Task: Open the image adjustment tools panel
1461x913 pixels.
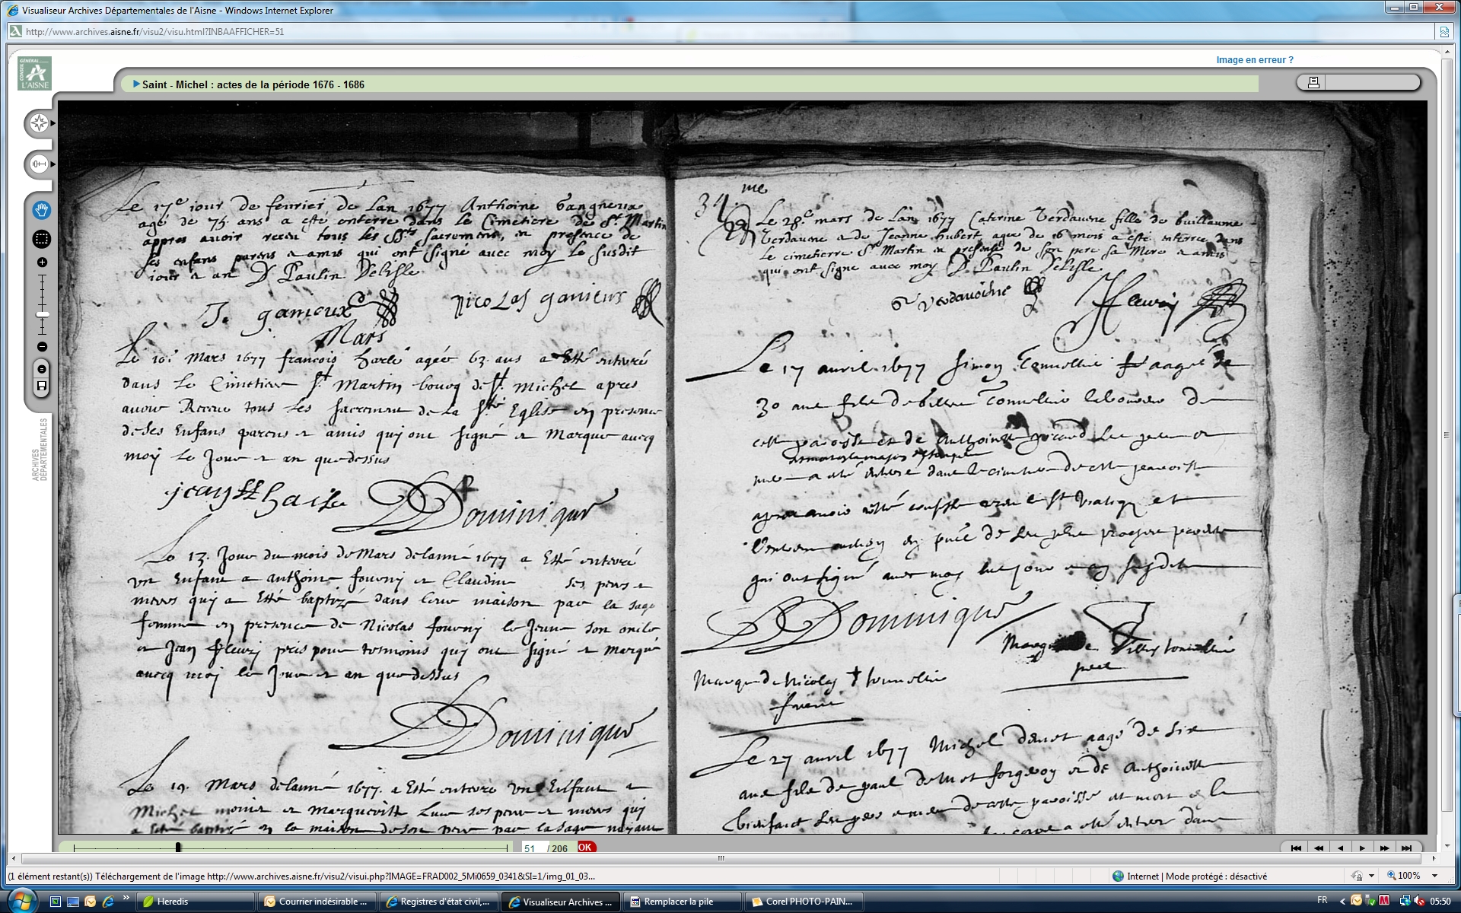Action: click(39, 164)
